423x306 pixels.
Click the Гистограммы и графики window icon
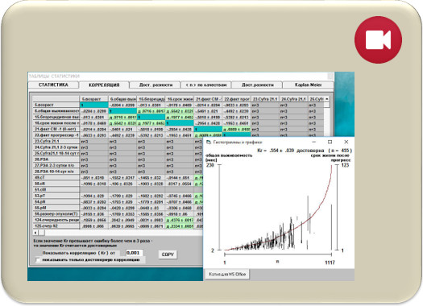209,142
